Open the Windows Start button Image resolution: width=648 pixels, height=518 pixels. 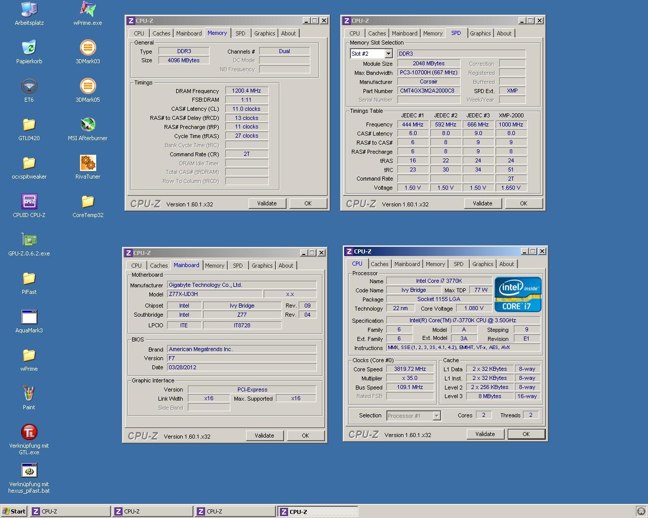point(14,511)
